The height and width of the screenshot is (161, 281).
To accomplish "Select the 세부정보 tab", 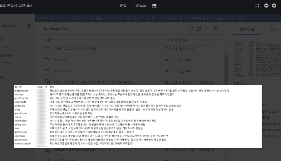I will pyautogui.click(x=247, y=30).
